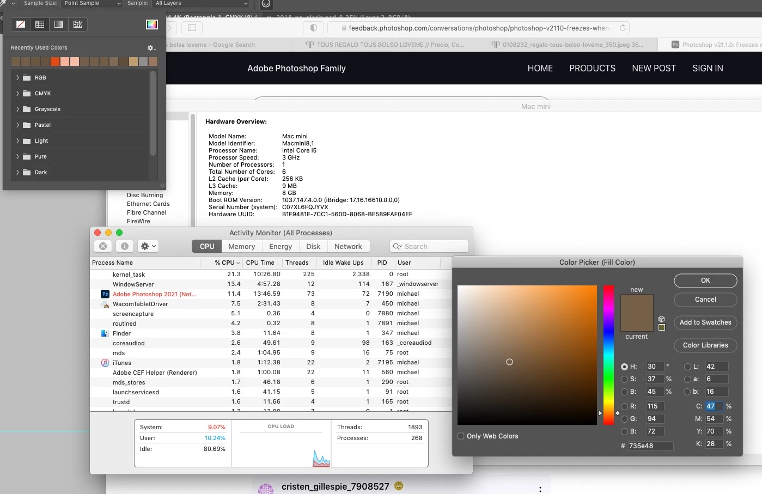Click the Dark swatch group folder icon
The image size is (762, 494).
pos(26,173)
